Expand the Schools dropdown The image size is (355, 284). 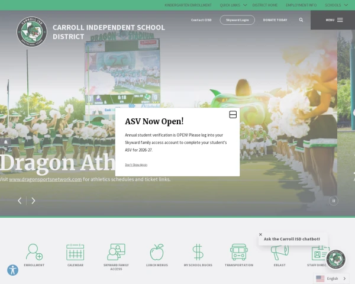click(x=337, y=5)
